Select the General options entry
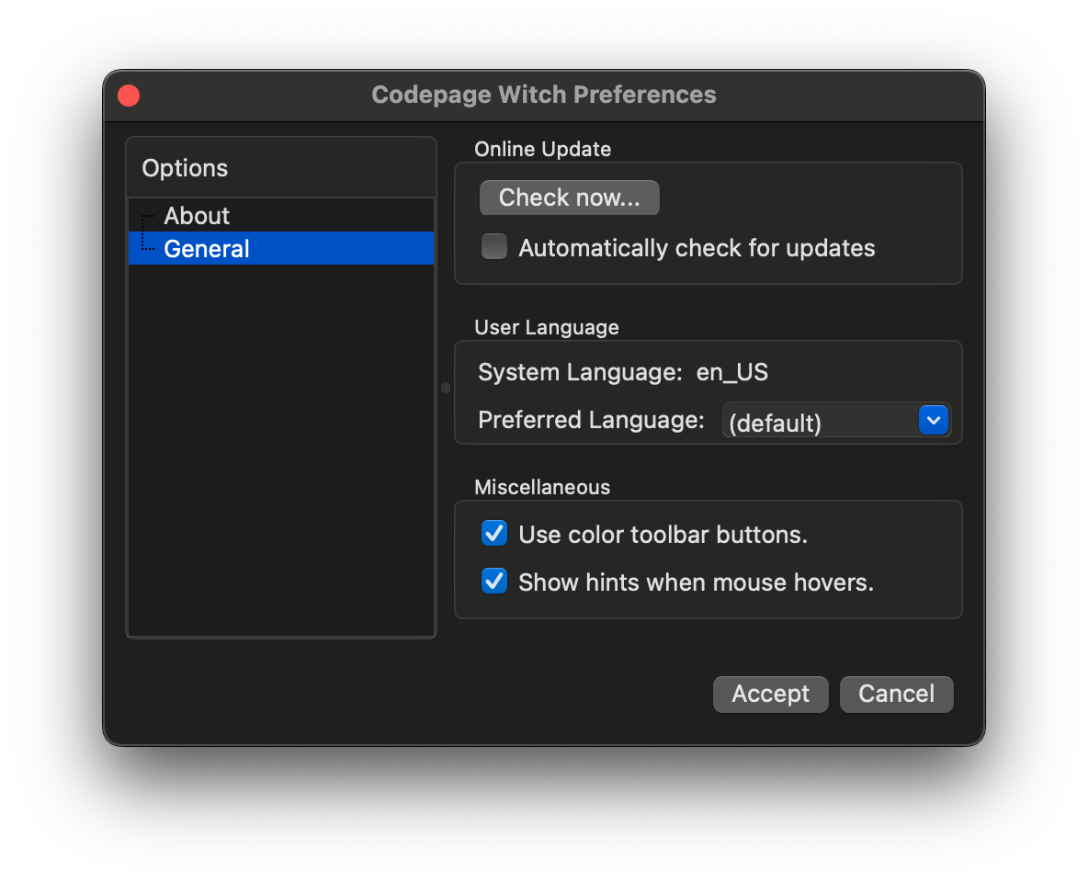 [x=207, y=249]
